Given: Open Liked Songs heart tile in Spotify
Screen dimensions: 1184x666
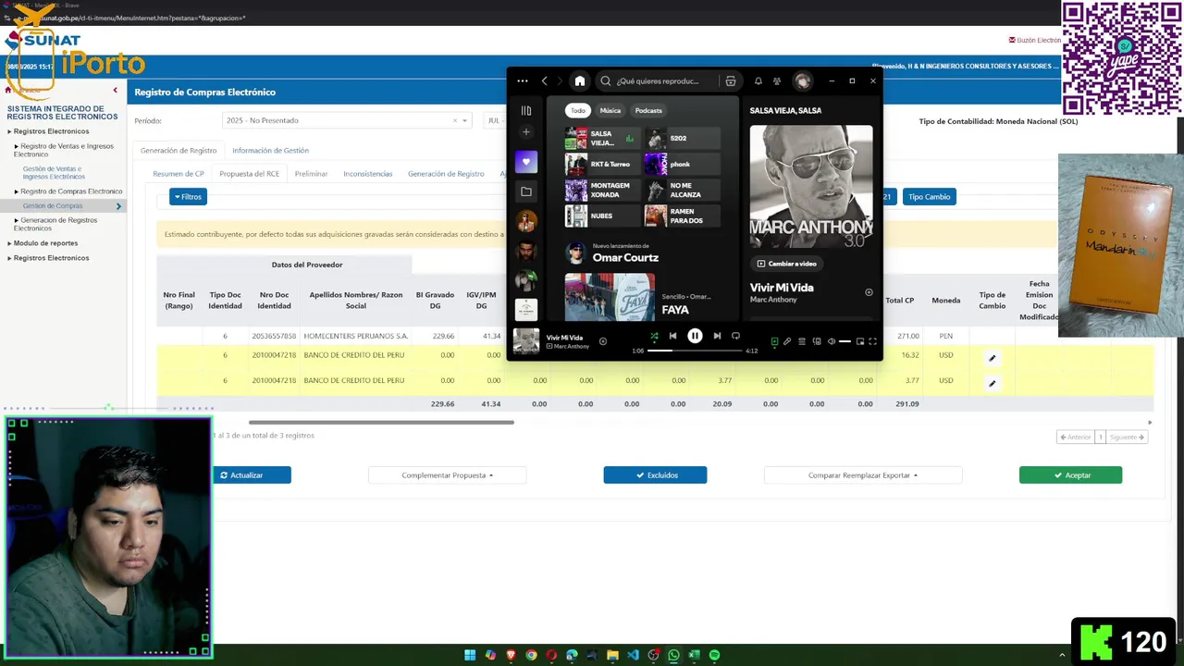Looking at the screenshot, I should tap(526, 162).
